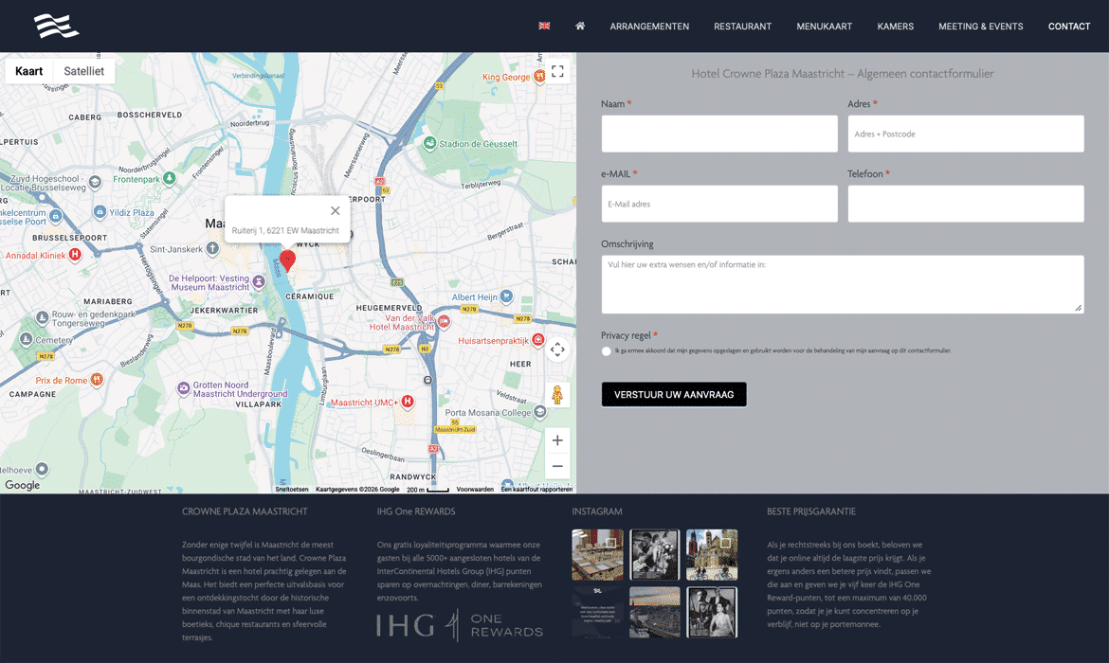Image resolution: width=1109 pixels, height=663 pixels.
Task: Submit with Verstuur uw aanvraag button
Action: 674,394
